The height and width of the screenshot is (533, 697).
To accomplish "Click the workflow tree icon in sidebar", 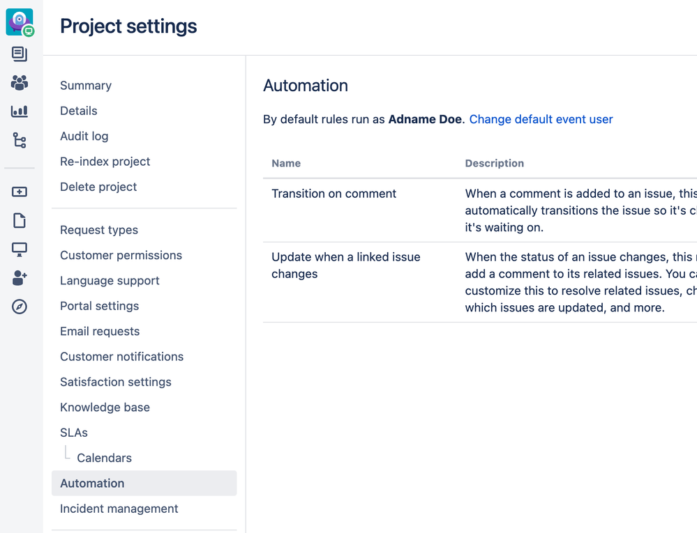I will tap(20, 141).
